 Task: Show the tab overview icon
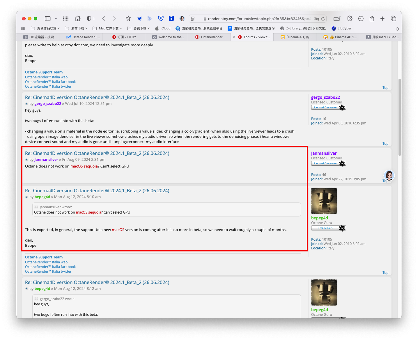coord(393,19)
